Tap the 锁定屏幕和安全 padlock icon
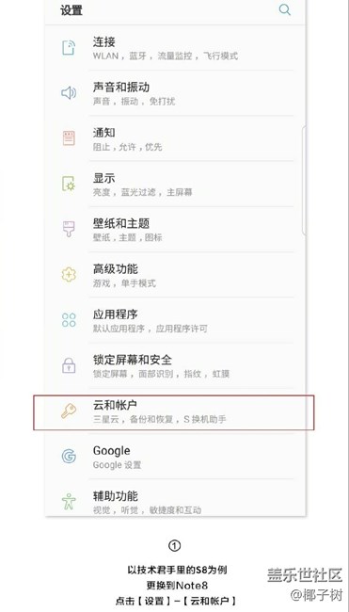349x612 pixels. pyautogui.click(x=69, y=365)
